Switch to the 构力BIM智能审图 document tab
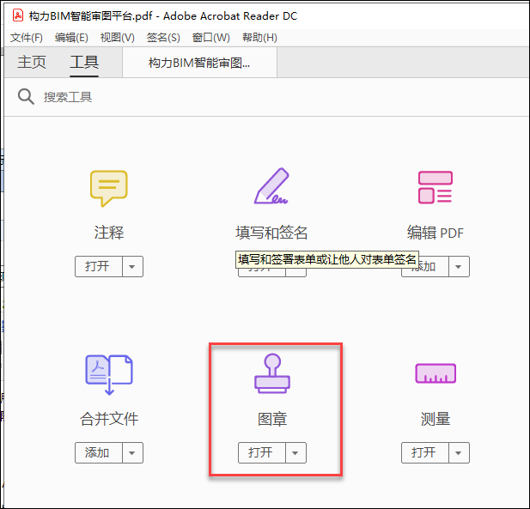The image size is (530, 509). click(199, 63)
